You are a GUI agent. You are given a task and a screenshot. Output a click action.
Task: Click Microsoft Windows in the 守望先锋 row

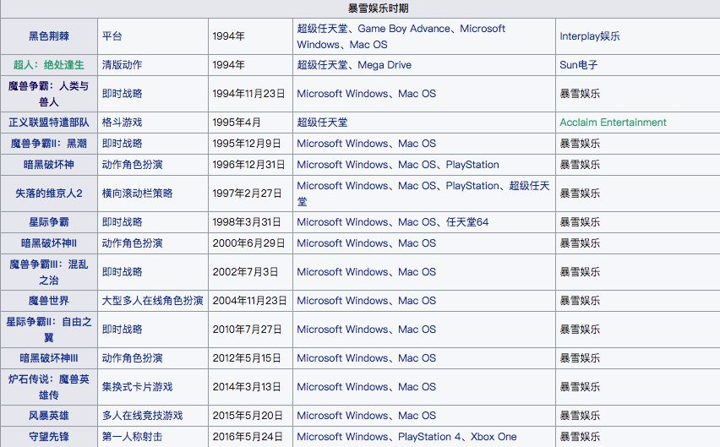(x=342, y=437)
